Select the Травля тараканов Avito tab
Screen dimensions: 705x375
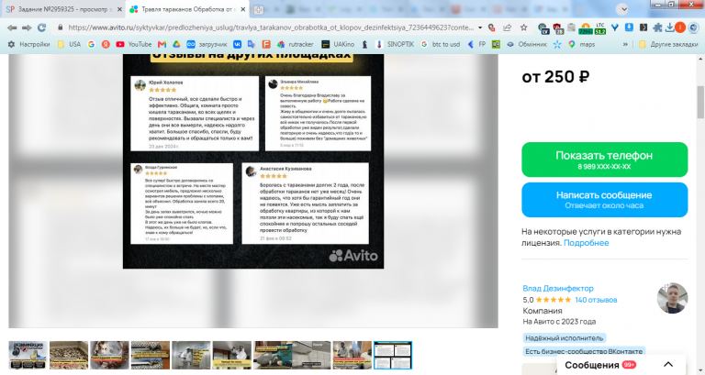(187, 9)
